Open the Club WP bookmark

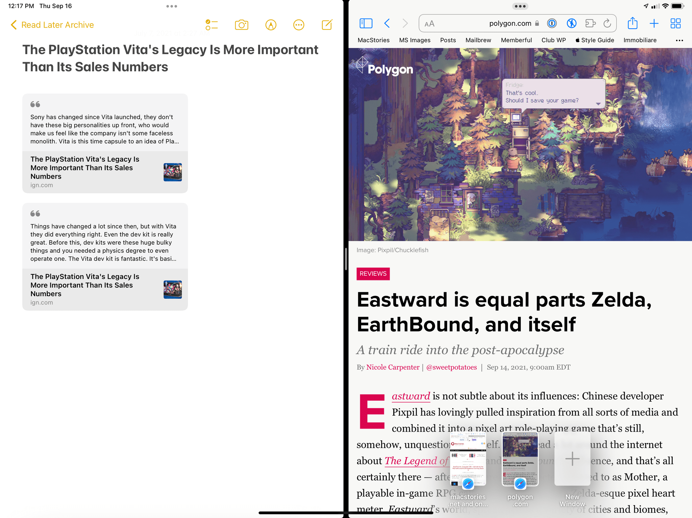coord(553,40)
